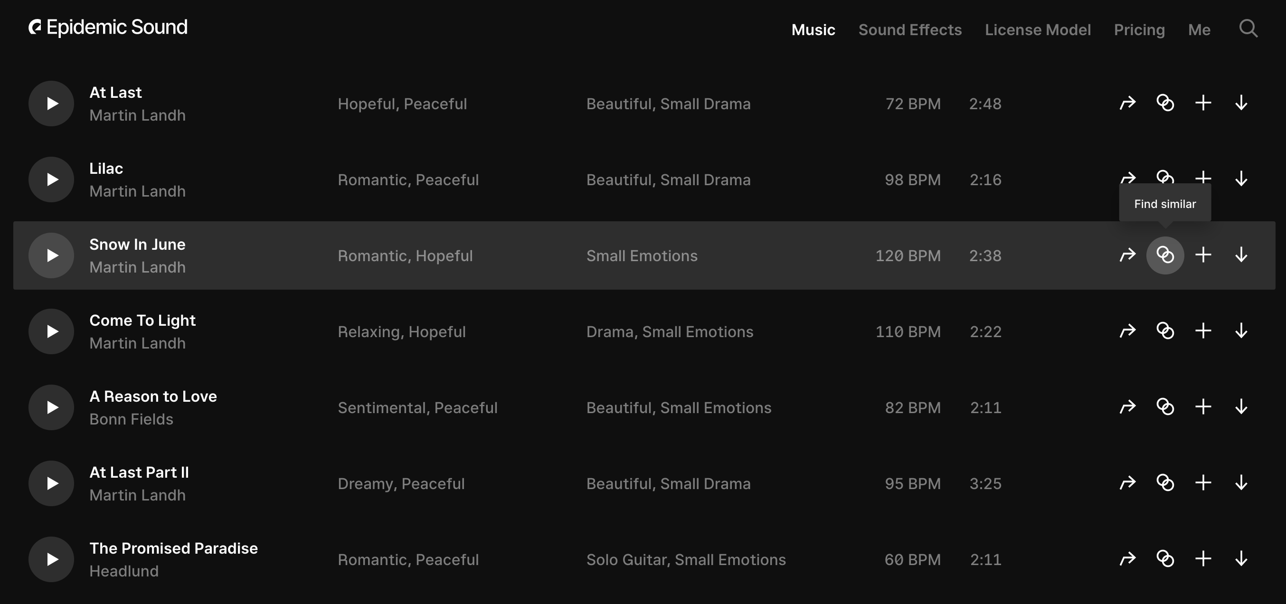Share the A Reason to Love track
1286x604 pixels.
click(x=1127, y=407)
